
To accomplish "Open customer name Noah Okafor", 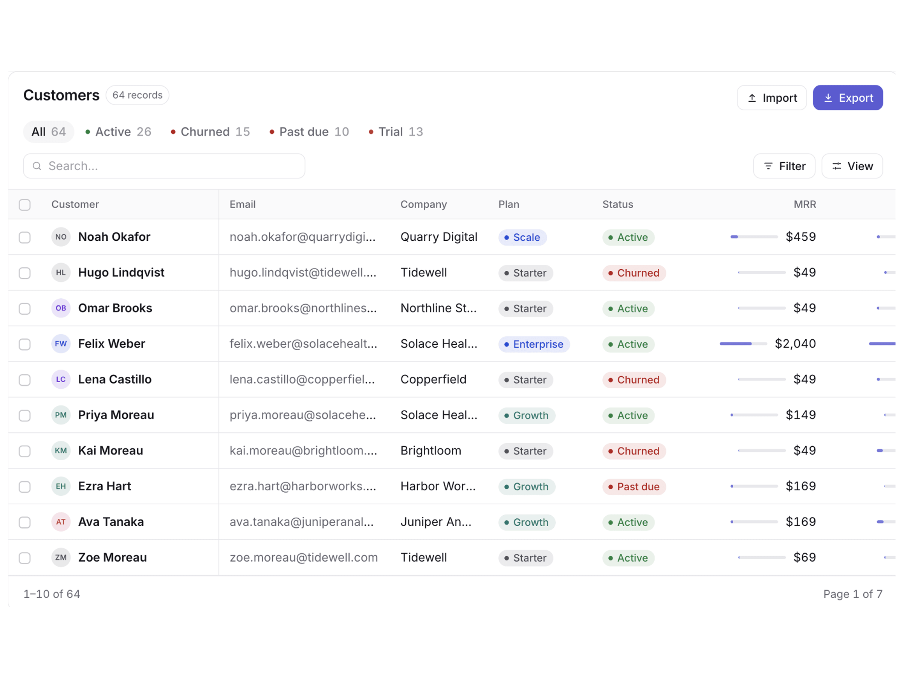I will click(114, 237).
